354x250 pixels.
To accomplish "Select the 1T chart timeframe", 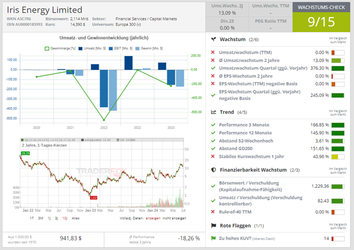I will click(32, 218).
